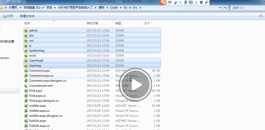Screen dimensions: 265x130
Task: Select the Find.aspx.designer.cs file name
Action: point(44,101)
